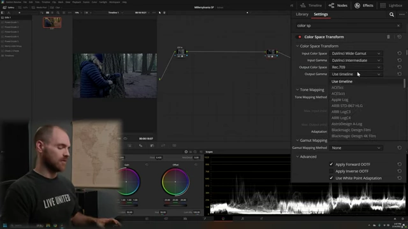Switch to the Media page icon
The height and width of the screenshot is (229, 408).
tap(147, 219)
